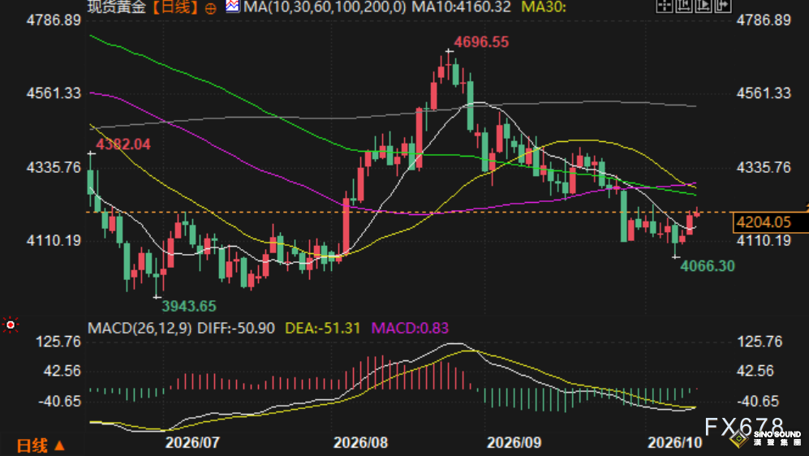Click the MACD:0.83 value
The height and width of the screenshot is (456, 809).
[x=410, y=328]
